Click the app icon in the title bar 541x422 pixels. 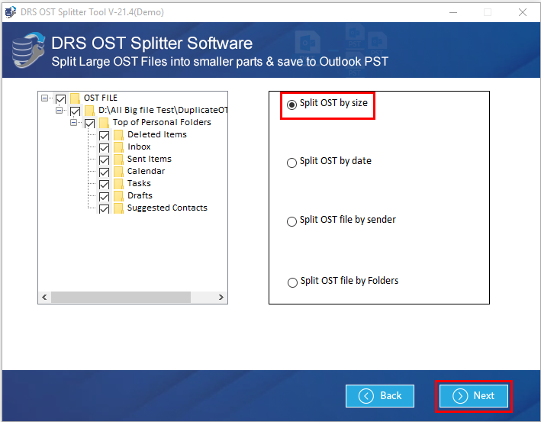pos(11,12)
